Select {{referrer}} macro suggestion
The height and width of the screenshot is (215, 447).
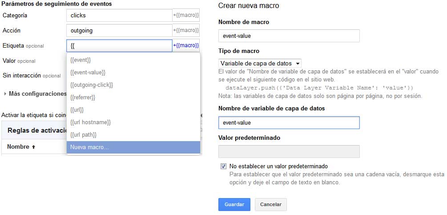133,97
